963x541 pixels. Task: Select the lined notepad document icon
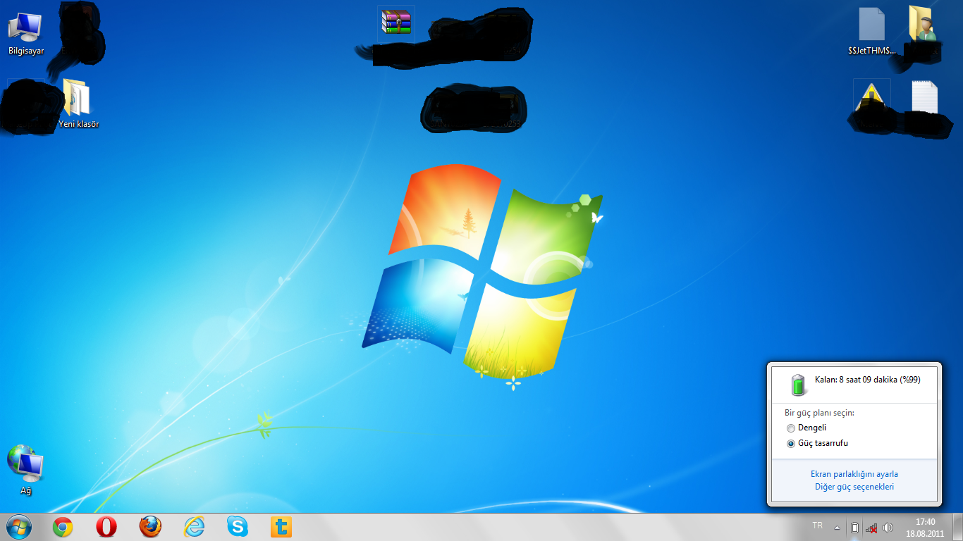tap(924, 97)
